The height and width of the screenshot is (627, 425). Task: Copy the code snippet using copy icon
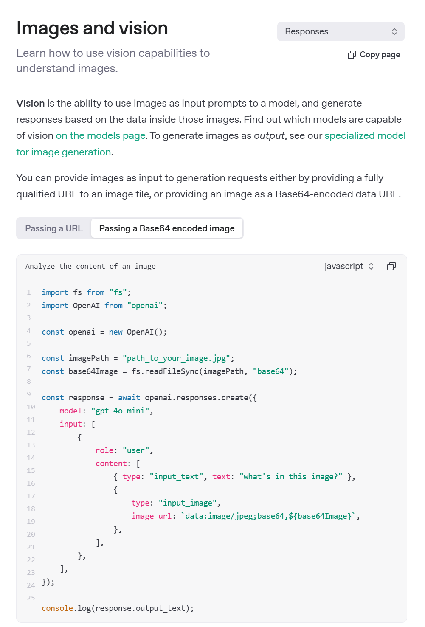(391, 266)
